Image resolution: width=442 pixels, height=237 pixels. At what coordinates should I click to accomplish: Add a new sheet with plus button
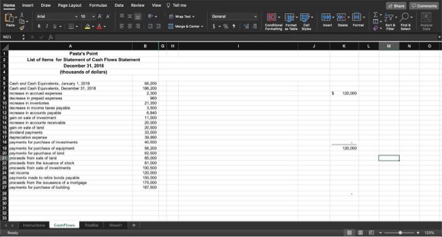point(134,225)
